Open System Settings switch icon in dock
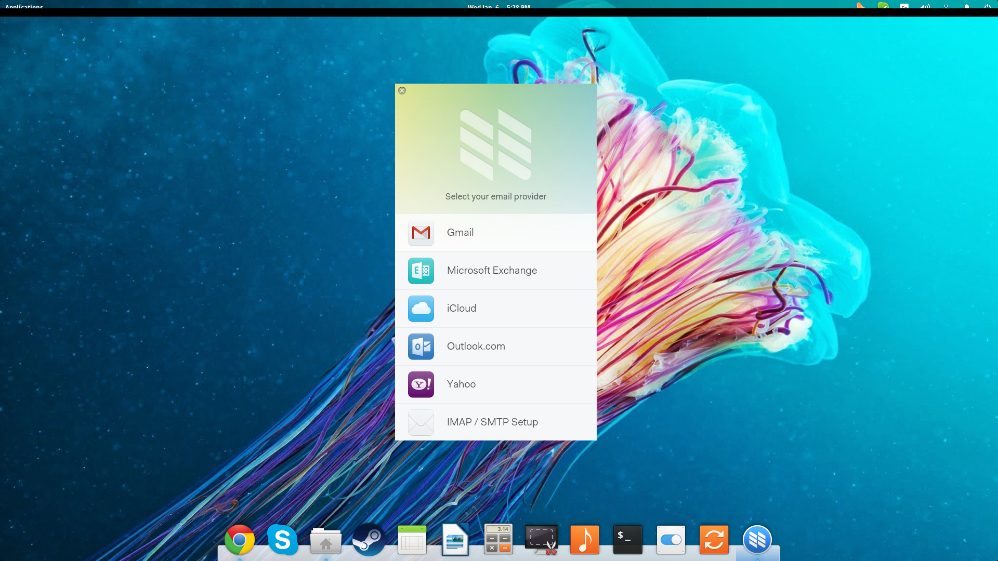This screenshot has width=998, height=561. click(x=671, y=540)
